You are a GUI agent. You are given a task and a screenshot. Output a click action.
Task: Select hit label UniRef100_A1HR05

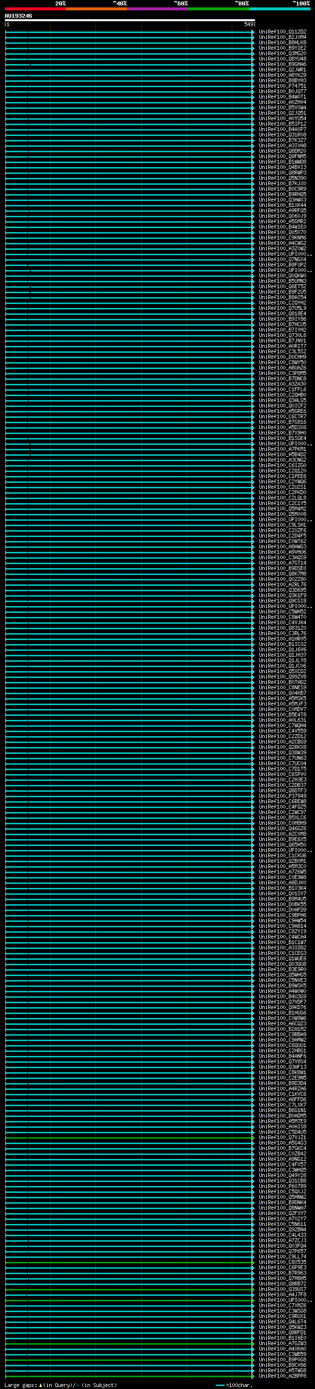tap(282, 639)
